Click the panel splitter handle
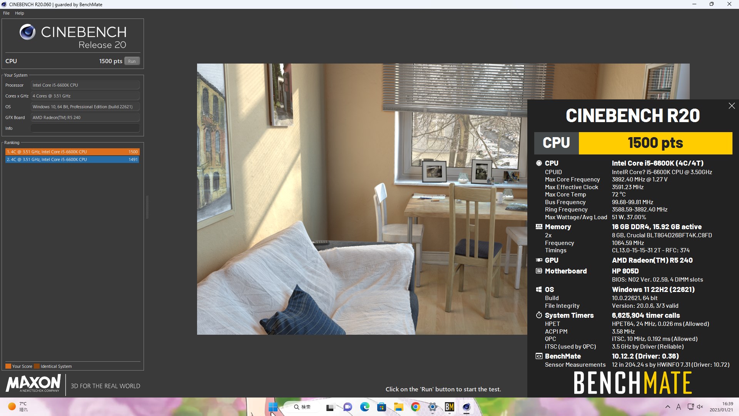This screenshot has height=416, width=739. coord(147,207)
